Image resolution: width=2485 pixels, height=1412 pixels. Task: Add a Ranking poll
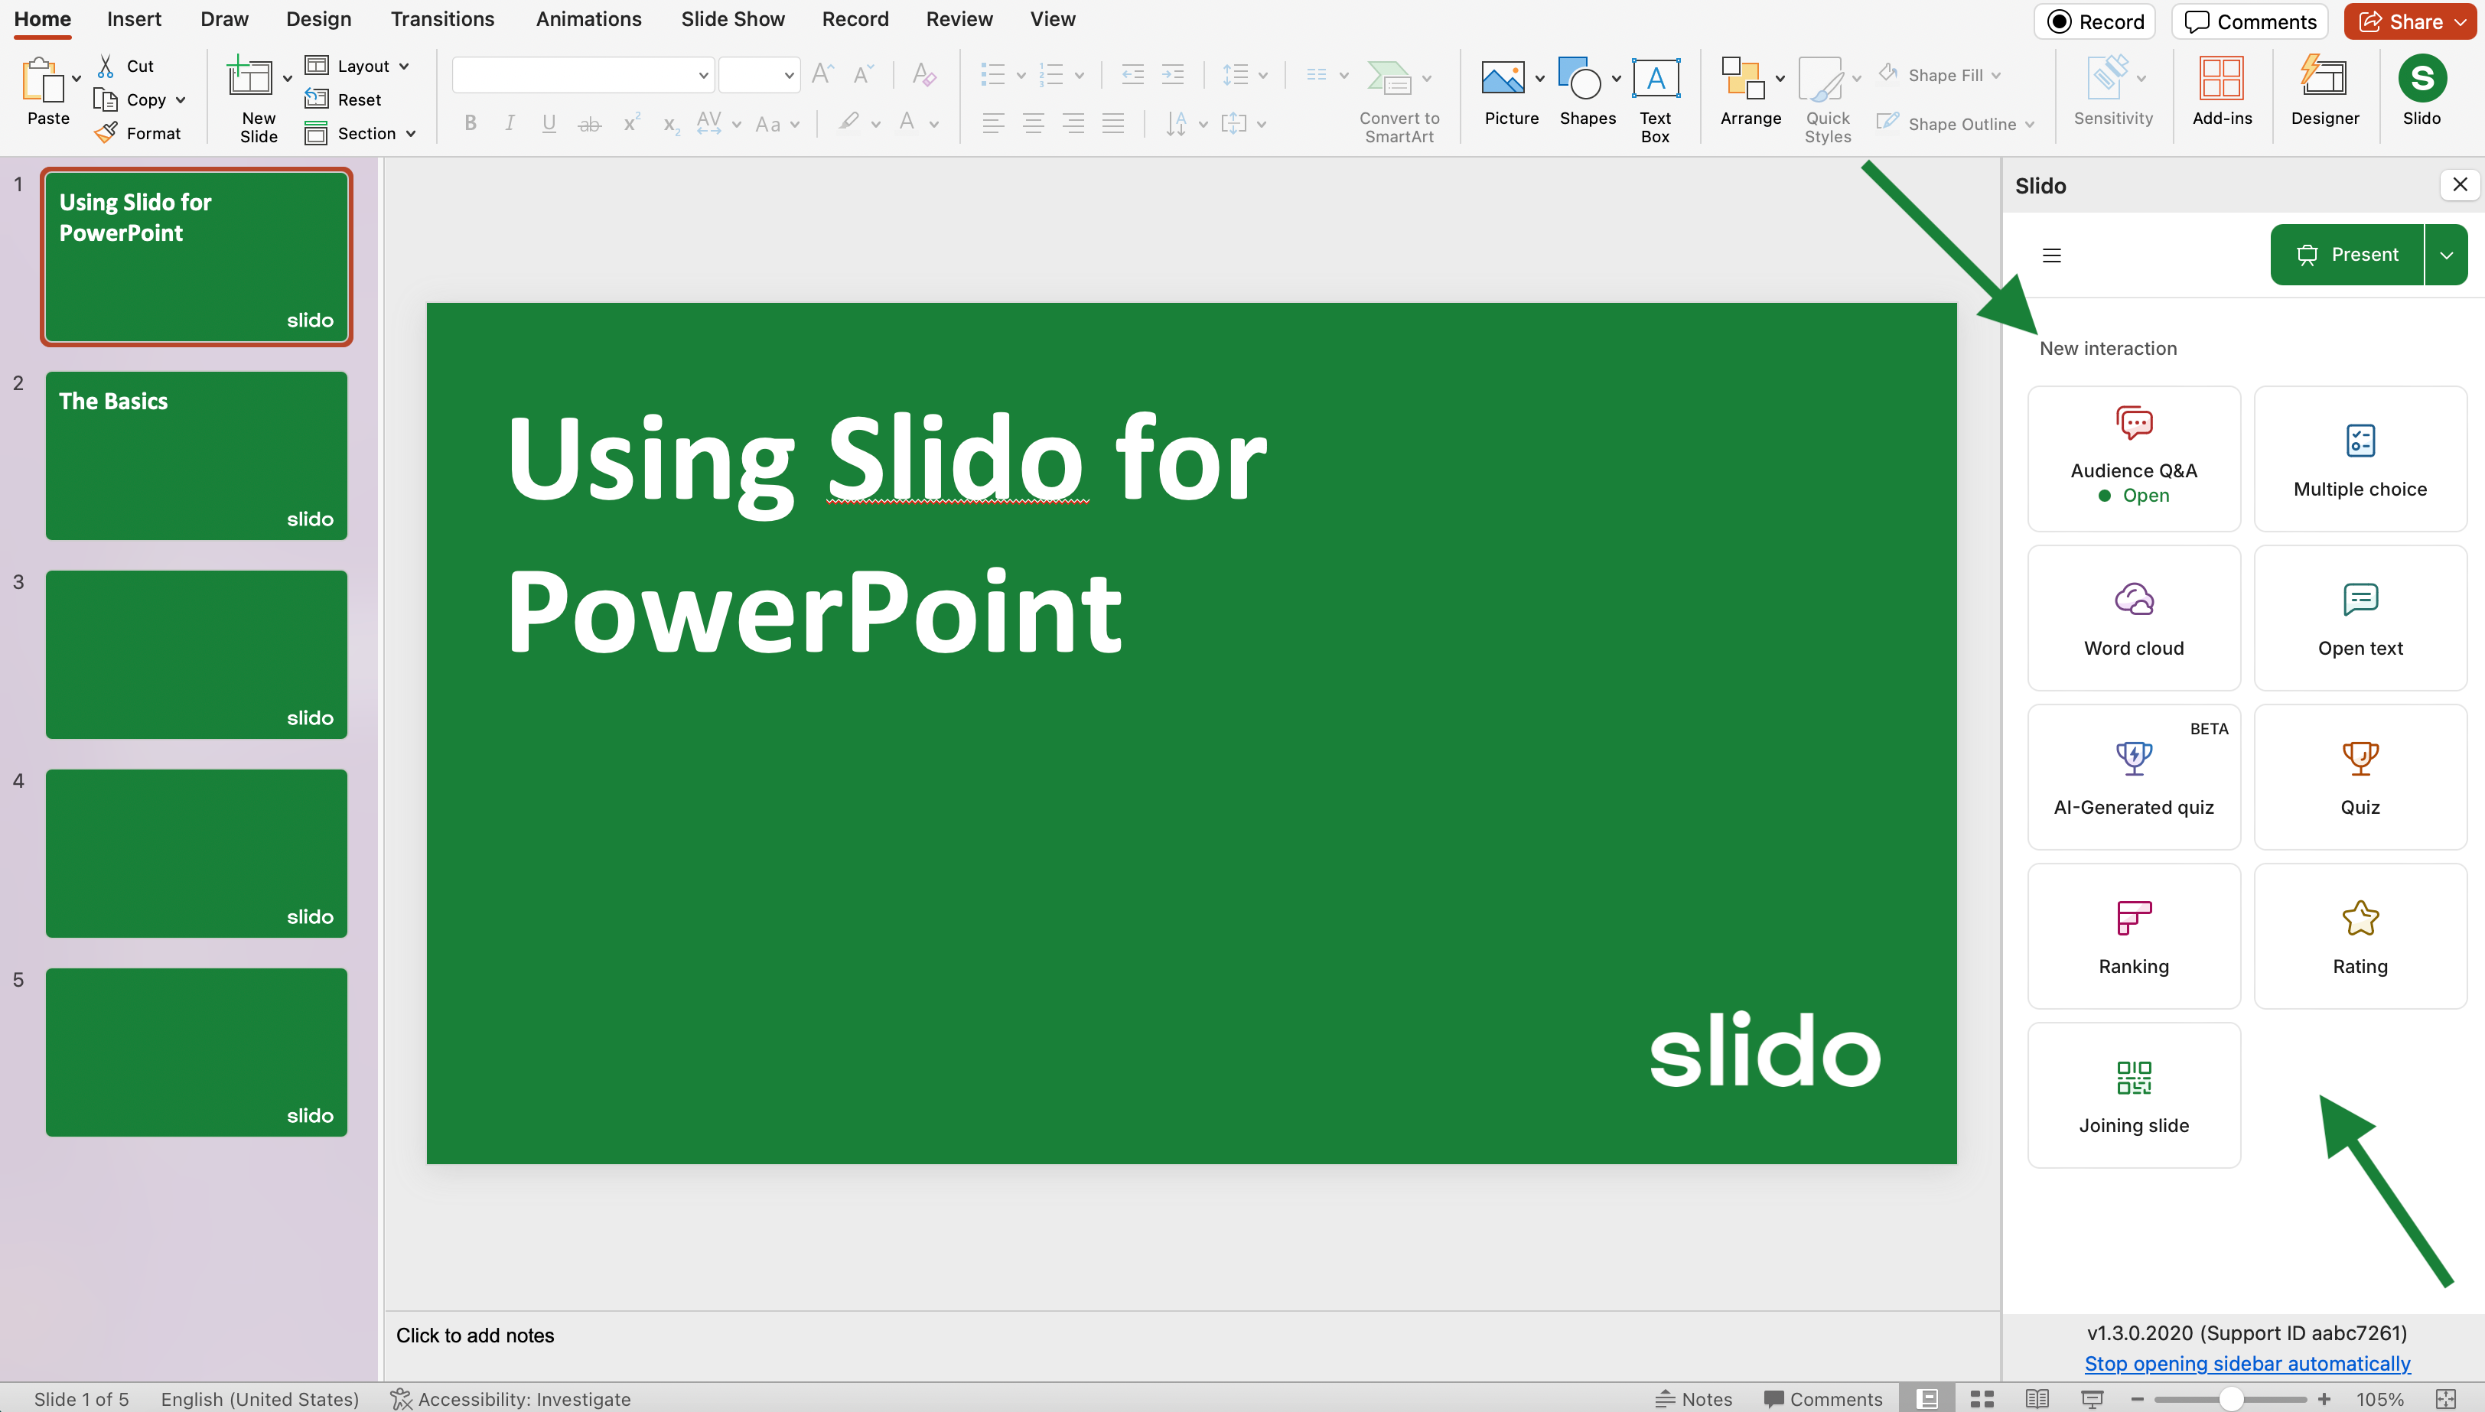(2133, 935)
